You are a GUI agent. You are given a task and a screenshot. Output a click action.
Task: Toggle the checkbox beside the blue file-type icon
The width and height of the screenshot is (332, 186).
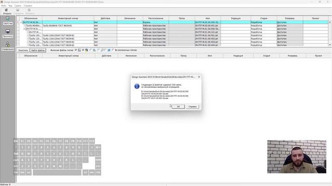105,50
